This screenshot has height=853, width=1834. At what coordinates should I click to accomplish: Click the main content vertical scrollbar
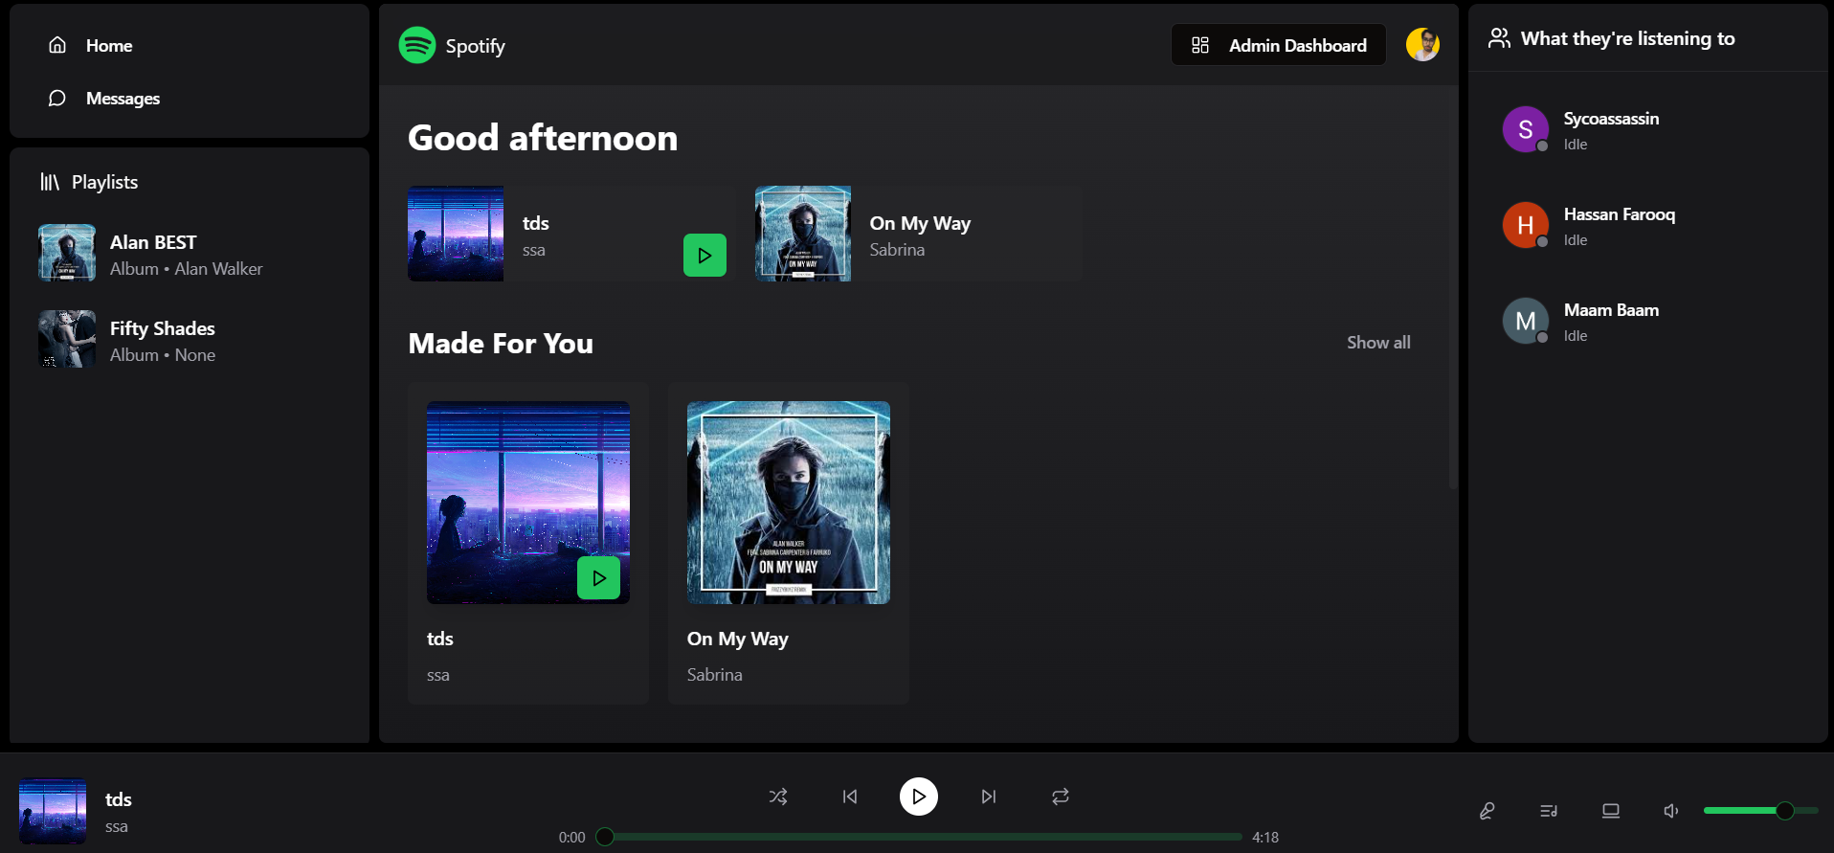tap(1453, 287)
